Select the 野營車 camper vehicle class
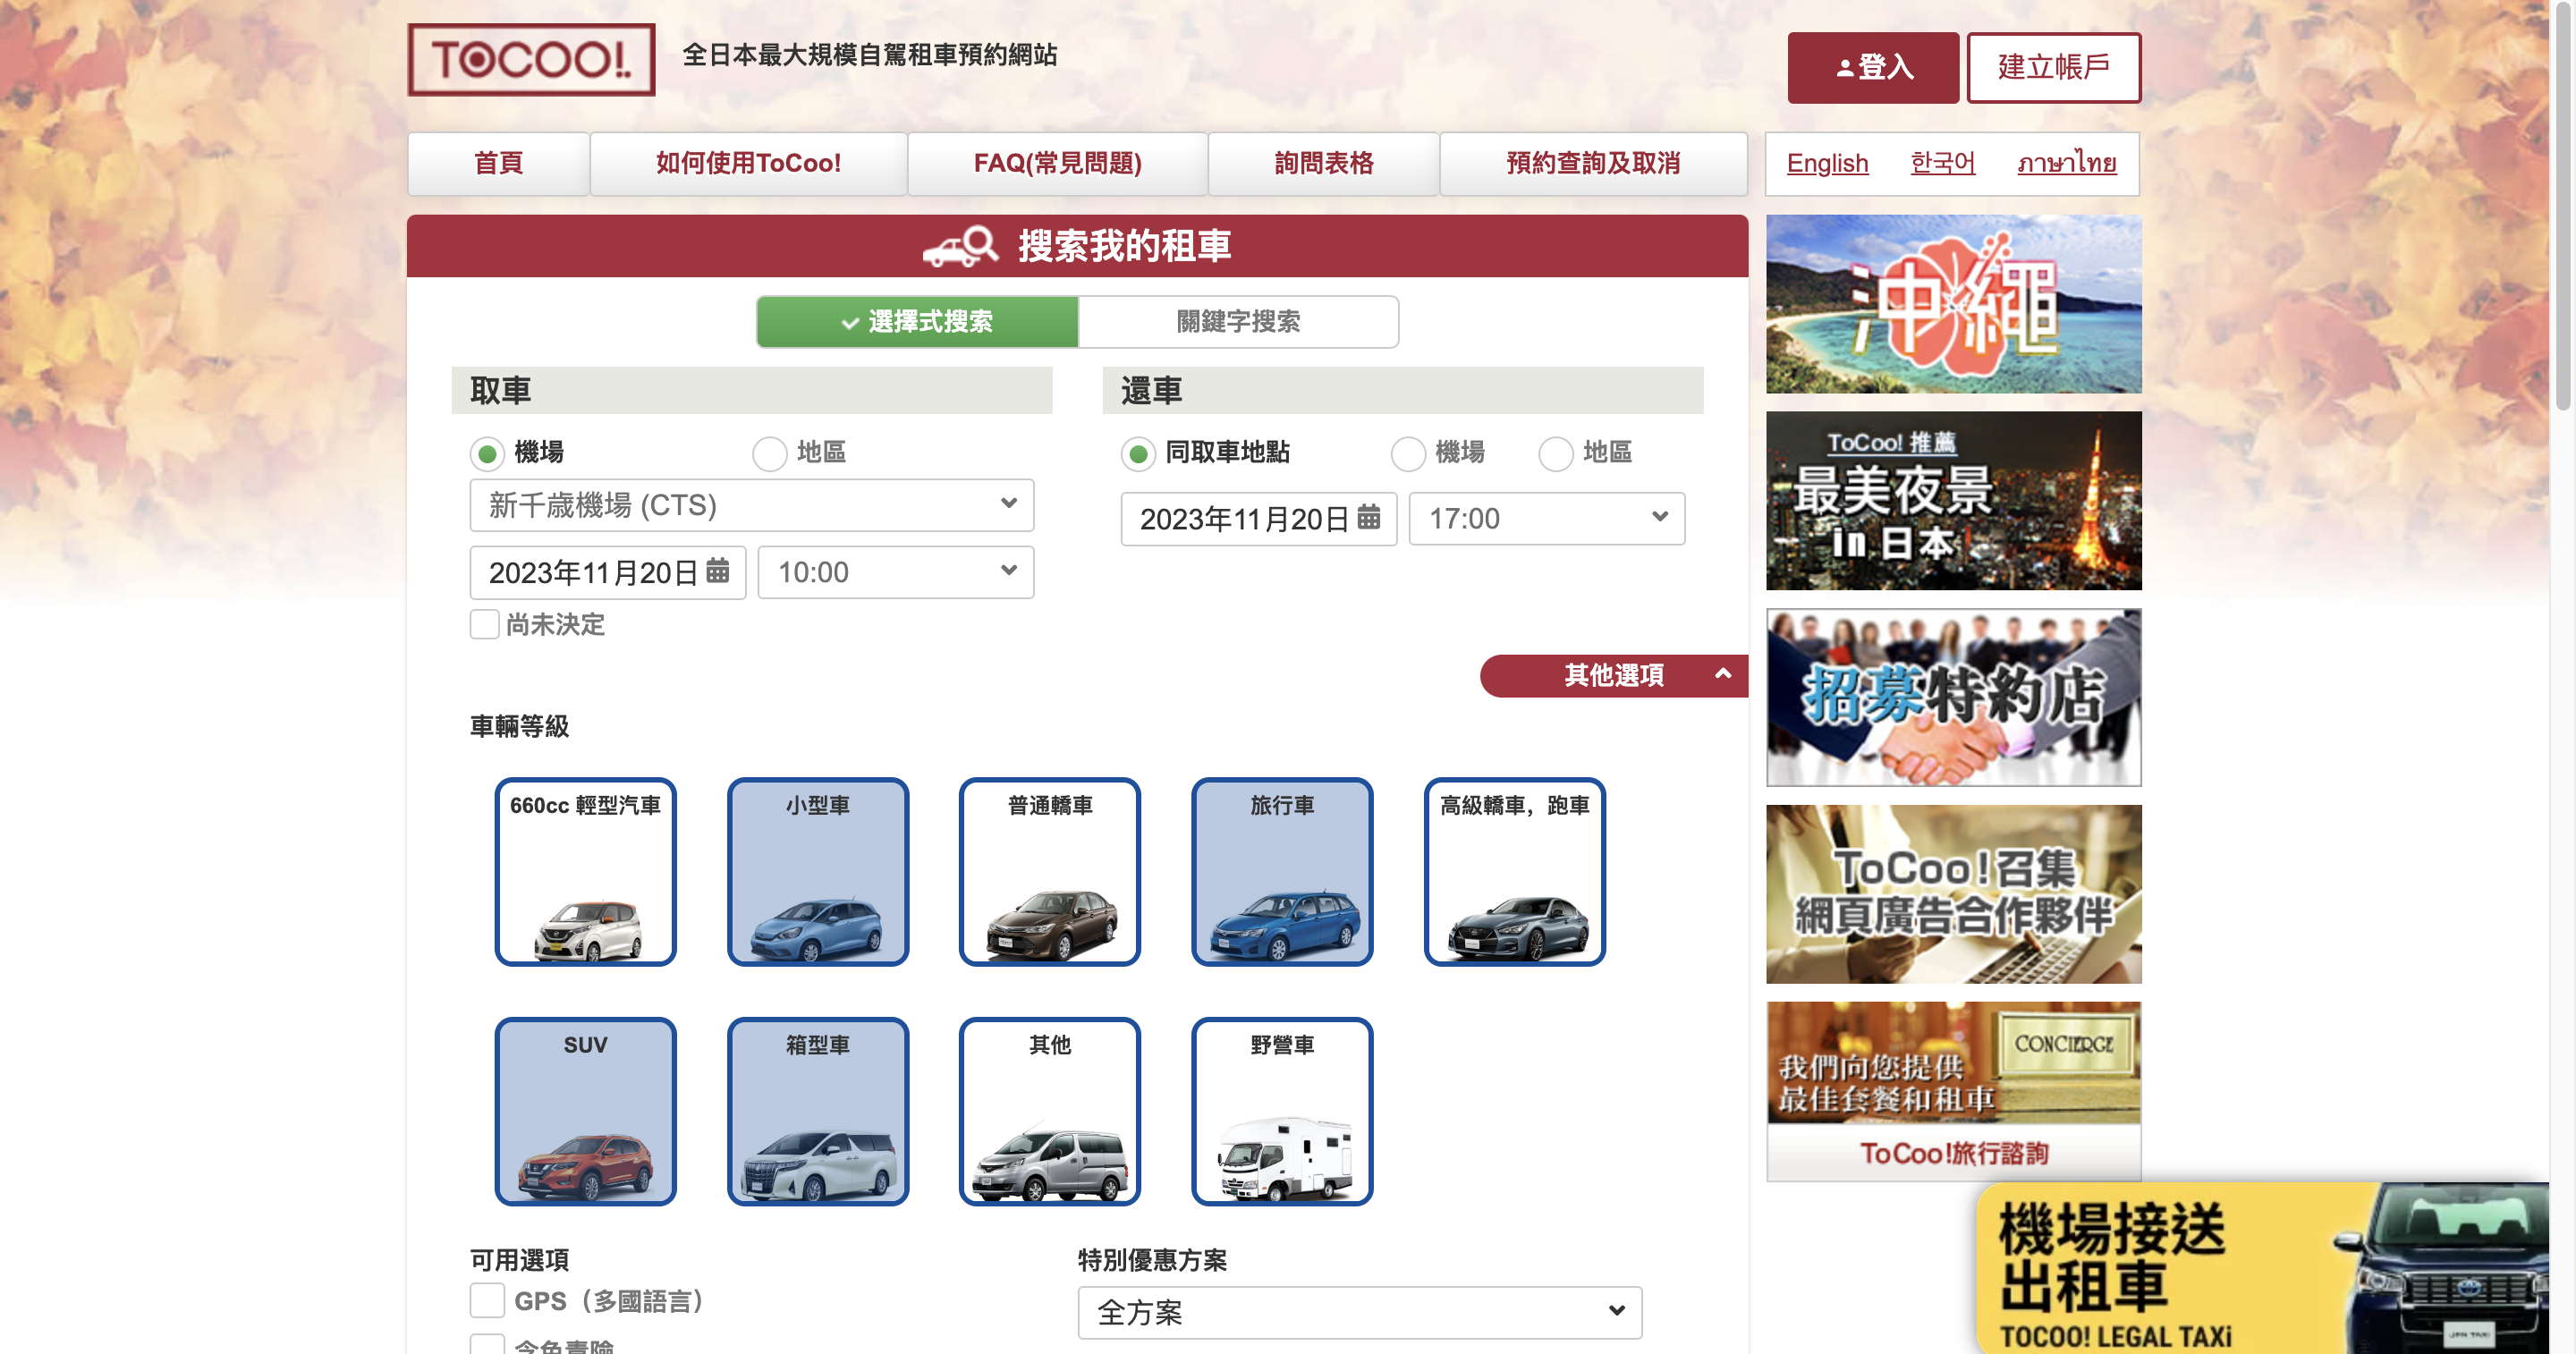The width and height of the screenshot is (2576, 1354). 1282,1111
